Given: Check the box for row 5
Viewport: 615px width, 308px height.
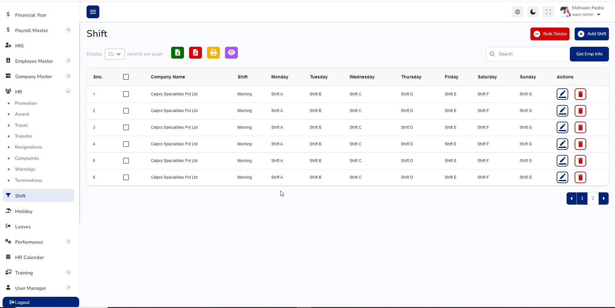Looking at the screenshot, I should pos(126,161).
